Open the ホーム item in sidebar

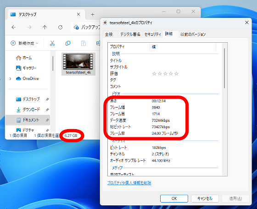click(24, 58)
